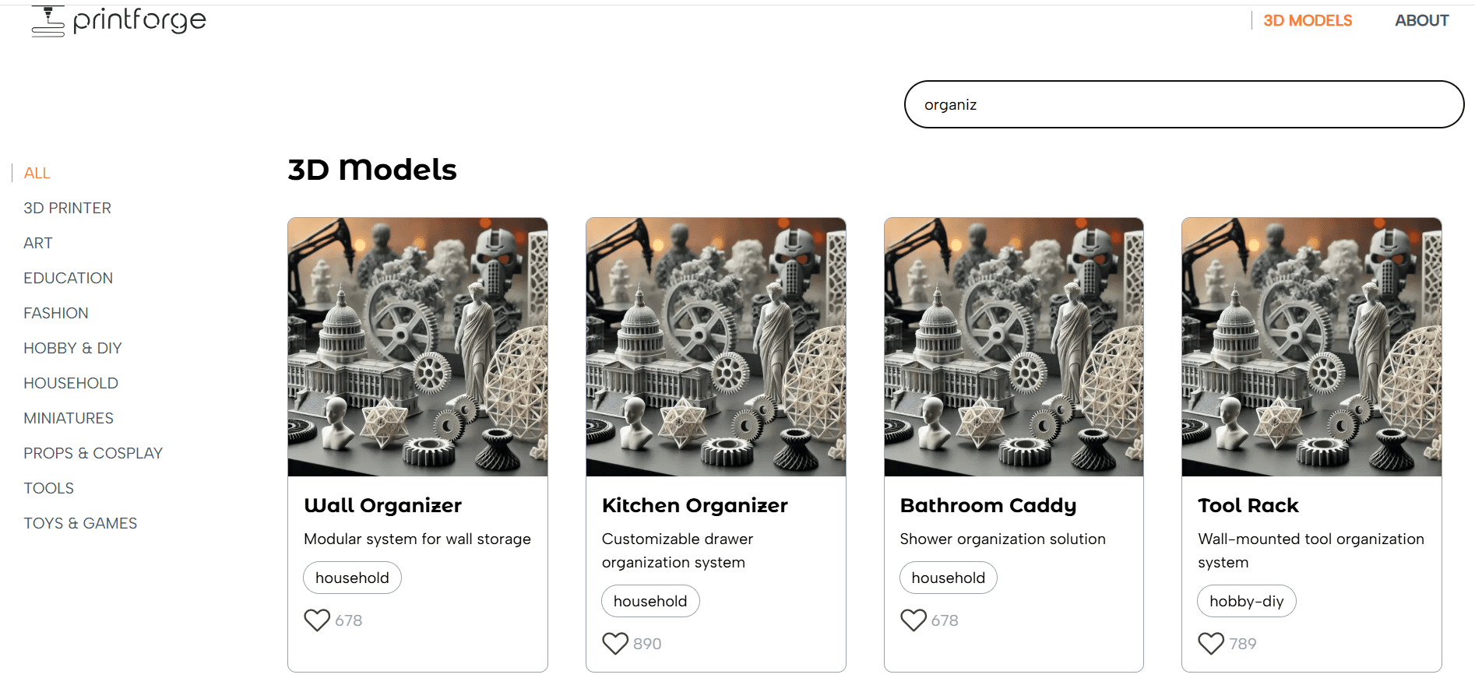
Task: Select the ALL category filter
Action: pyautogui.click(x=37, y=173)
